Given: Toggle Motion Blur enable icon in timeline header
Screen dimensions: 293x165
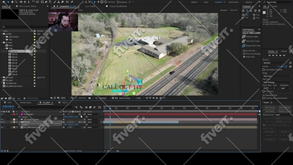Looking at the screenshot, I should 94,107.
